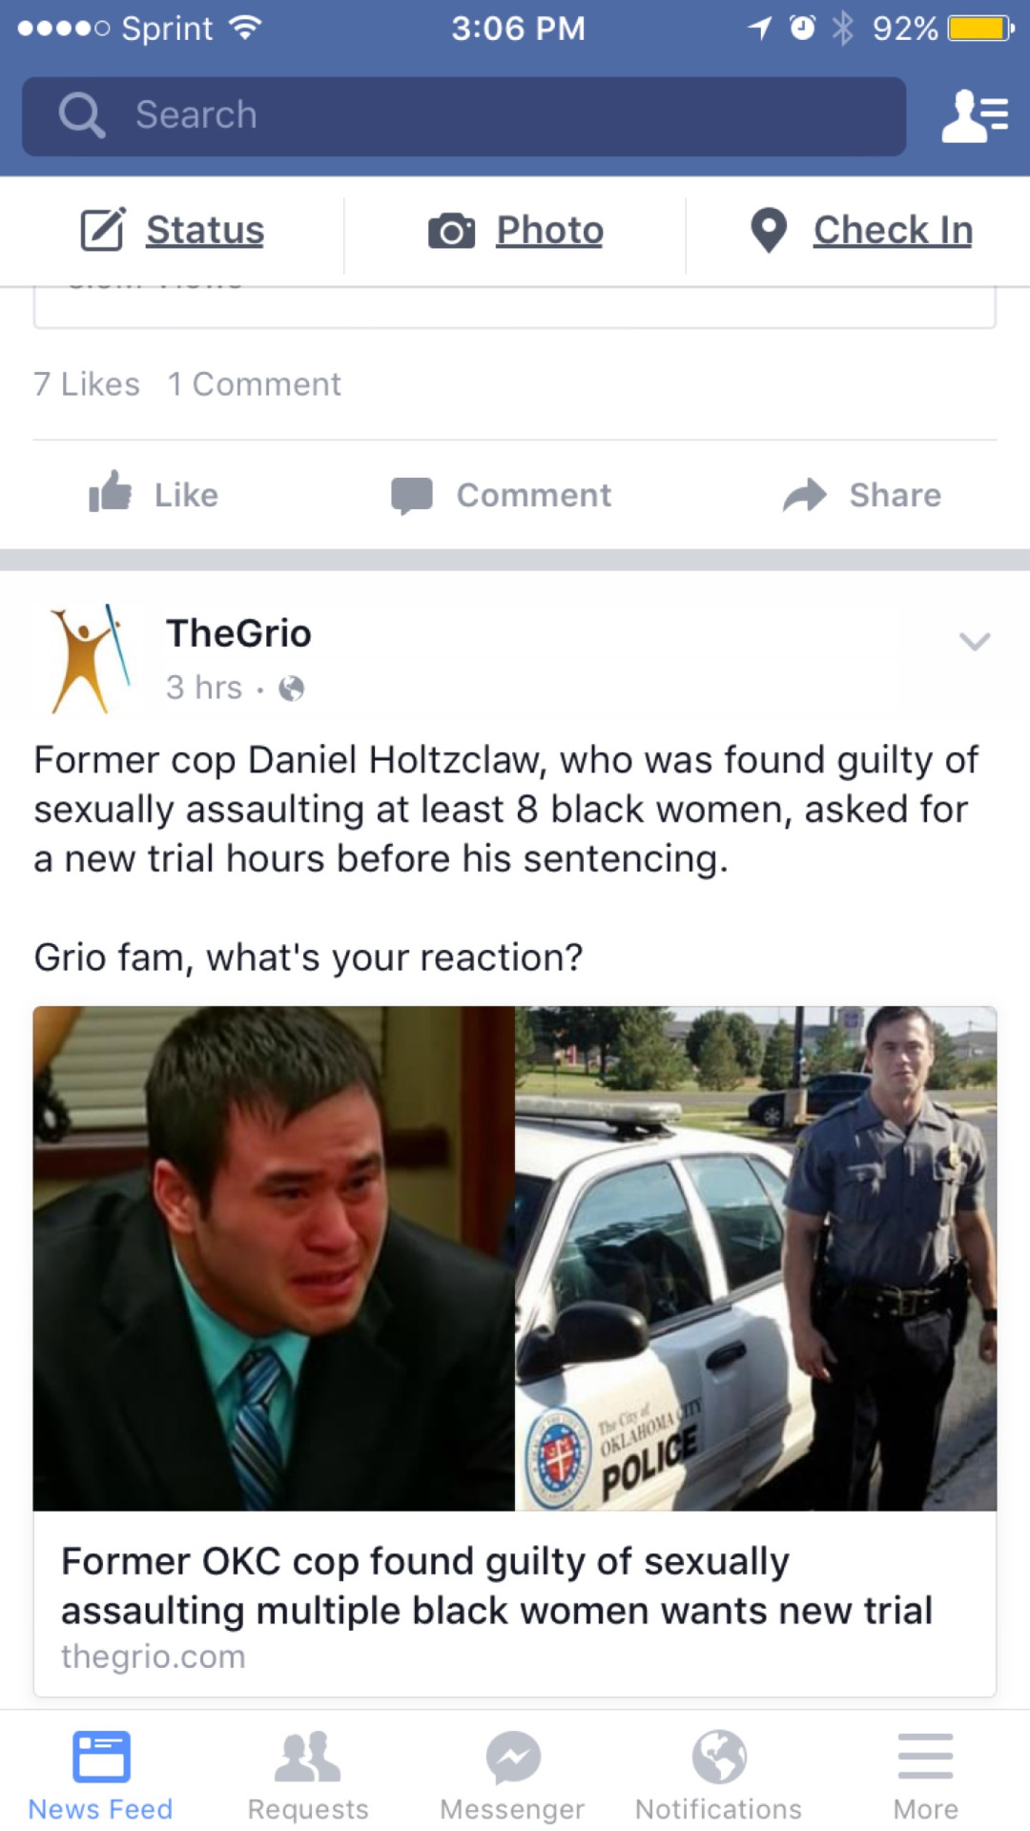Open TheGrio page name link
Screen dimensions: 1030x1831
[x=238, y=633]
